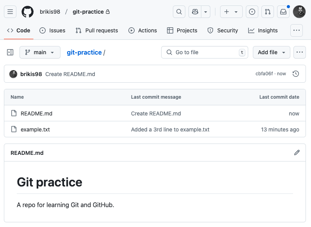Open the main branch selector dropdown
311x227 pixels.
(x=40, y=52)
